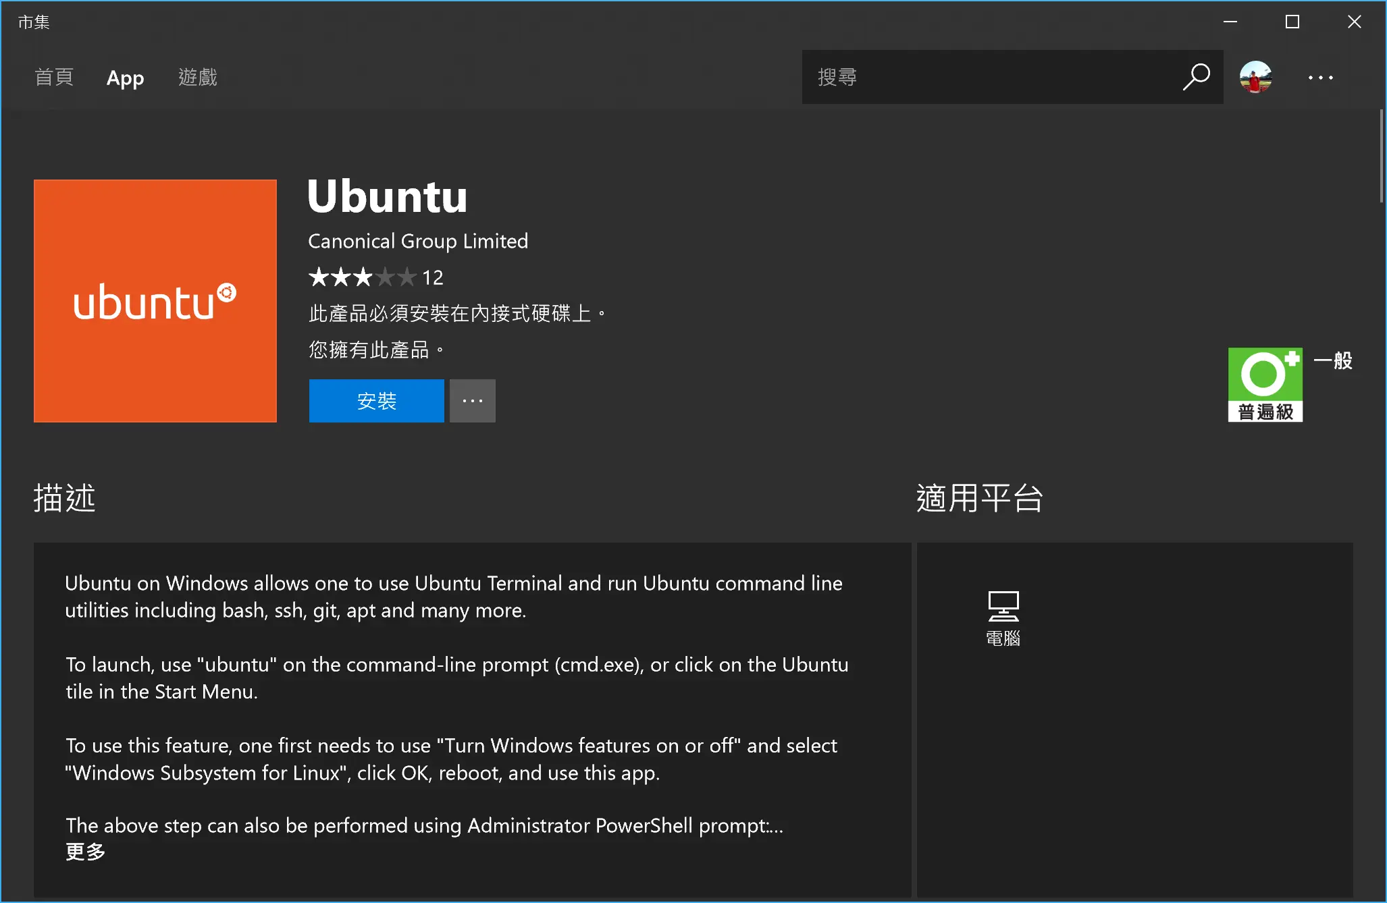The width and height of the screenshot is (1387, 903).
Task: Open Canonical Group Limited publisher link
Action: (x=418, y=241)
